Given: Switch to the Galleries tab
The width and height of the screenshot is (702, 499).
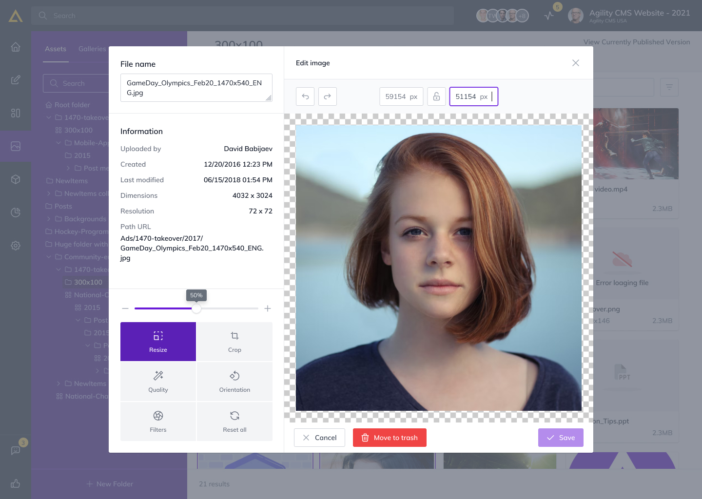Looking at the screenshot, I should coord(92,49).
